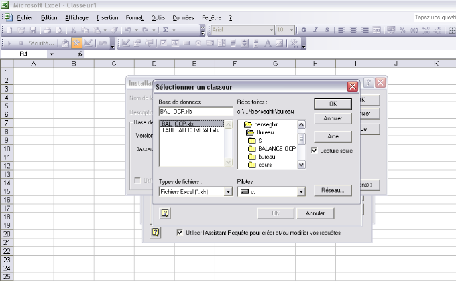The width and height of the screenshot is (456, 281).
Task: Select TABLEAU COMPAR.xls in file list
Action: click(190, 130)
